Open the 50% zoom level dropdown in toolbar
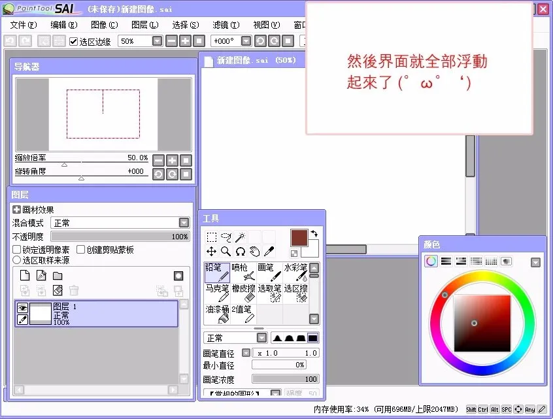Image resolution: width=553 pixels, height=419 pixels. 157,41
